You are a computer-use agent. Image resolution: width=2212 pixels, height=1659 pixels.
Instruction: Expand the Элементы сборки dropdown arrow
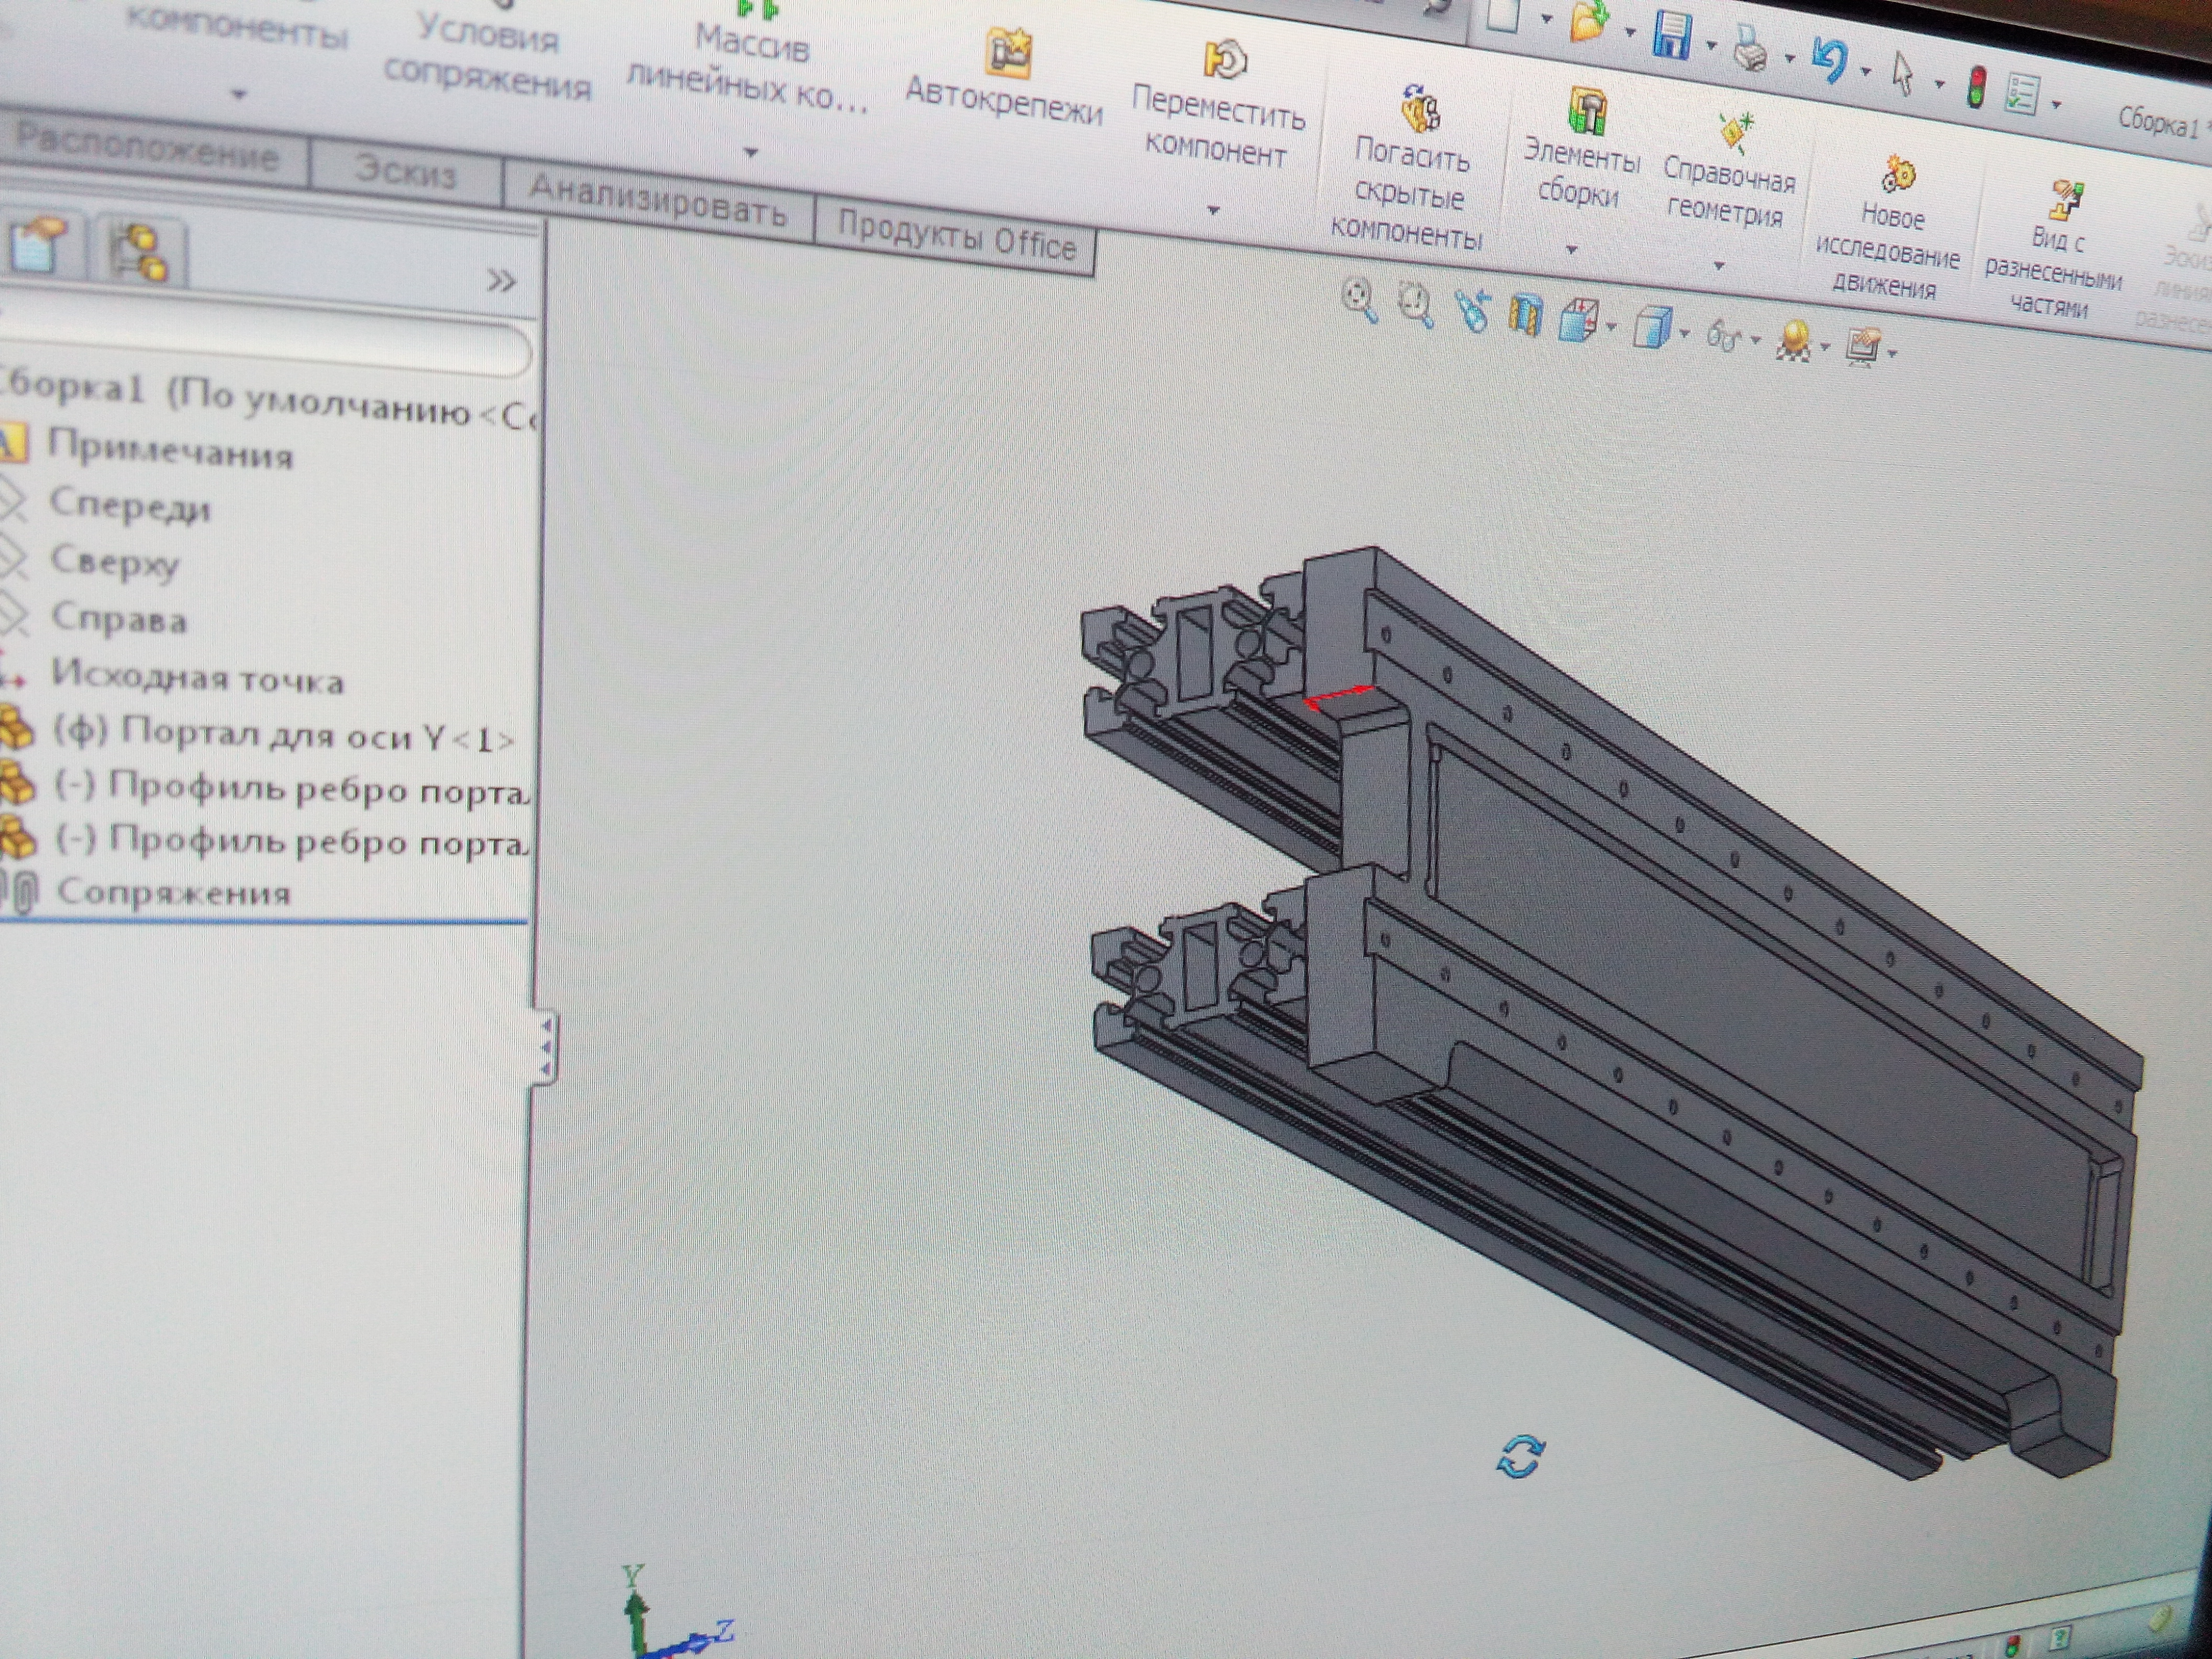point(1571,249)
